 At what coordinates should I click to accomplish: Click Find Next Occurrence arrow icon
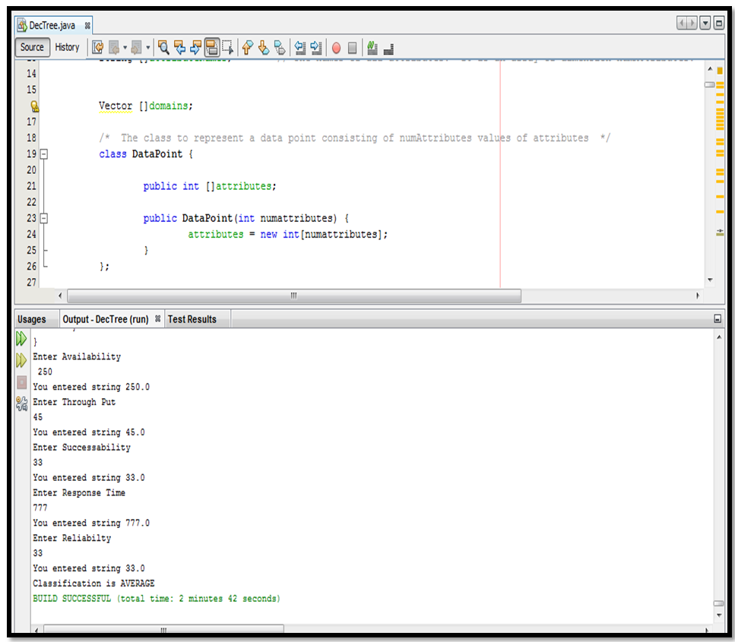(x=195, y=47)
